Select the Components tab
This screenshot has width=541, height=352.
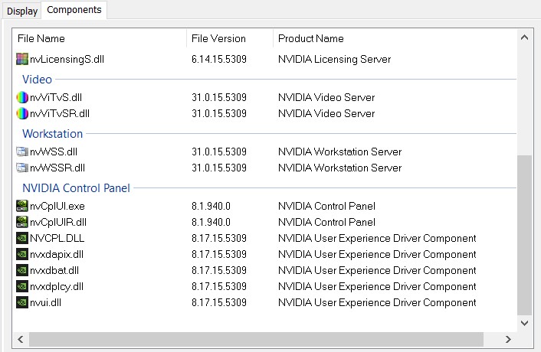(74, 10)
